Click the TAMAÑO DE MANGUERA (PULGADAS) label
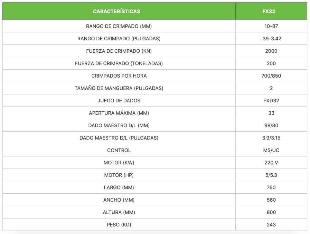Viewport: 310px width, 234px height. [119, 88]
